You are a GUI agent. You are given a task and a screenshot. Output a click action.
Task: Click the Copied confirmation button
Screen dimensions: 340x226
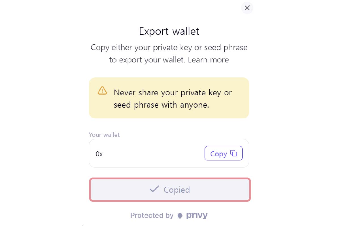tap(170, 190)
